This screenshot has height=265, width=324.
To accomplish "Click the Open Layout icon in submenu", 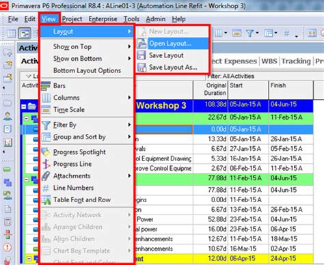I will [x=141, y=43].
